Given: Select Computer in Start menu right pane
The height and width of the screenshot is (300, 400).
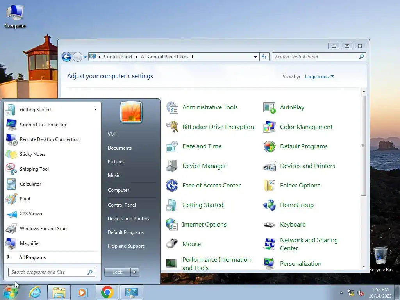Looking at the screenshot, I should tap(118, 190).
